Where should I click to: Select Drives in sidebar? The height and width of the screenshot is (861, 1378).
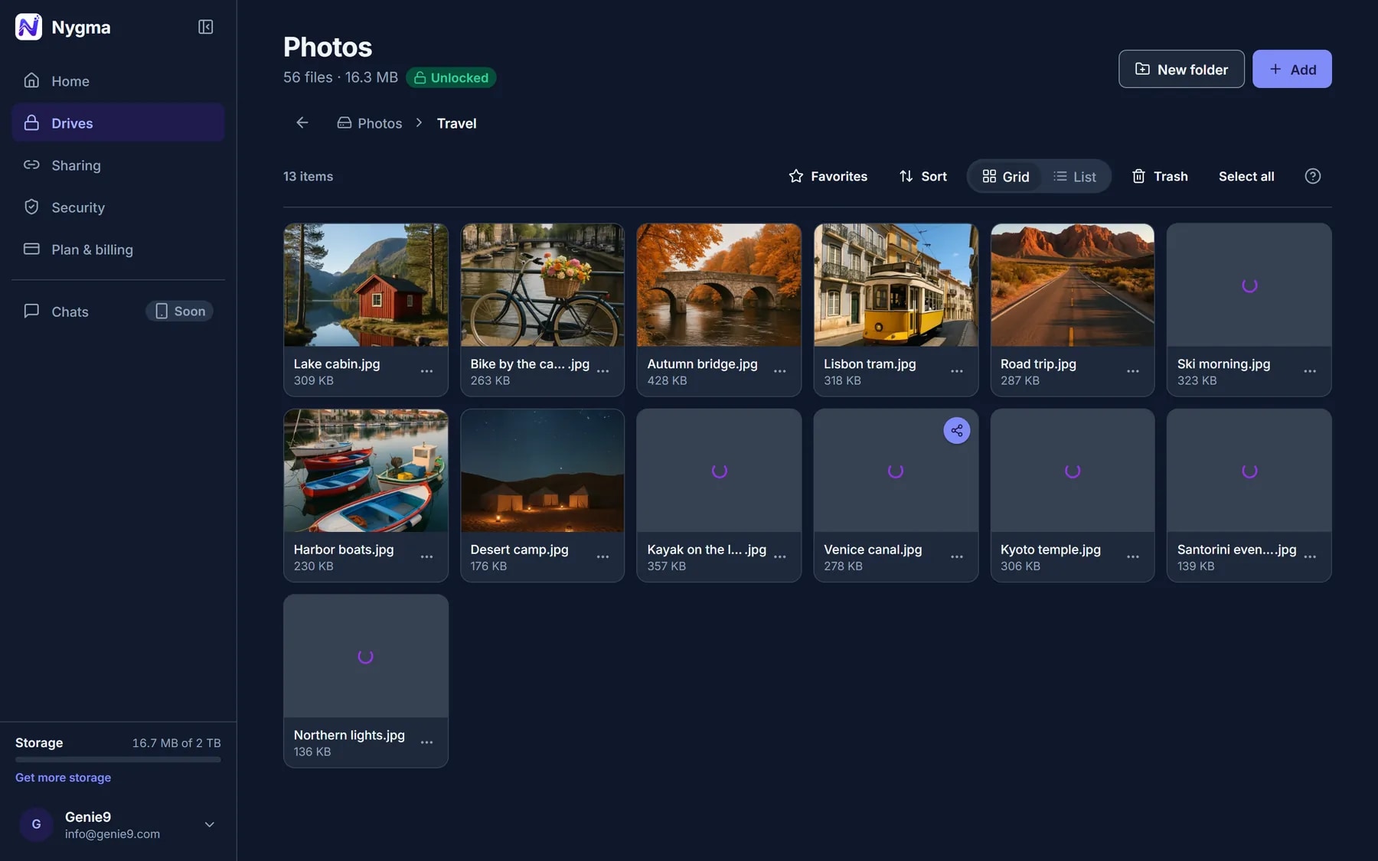coord(118,122)
